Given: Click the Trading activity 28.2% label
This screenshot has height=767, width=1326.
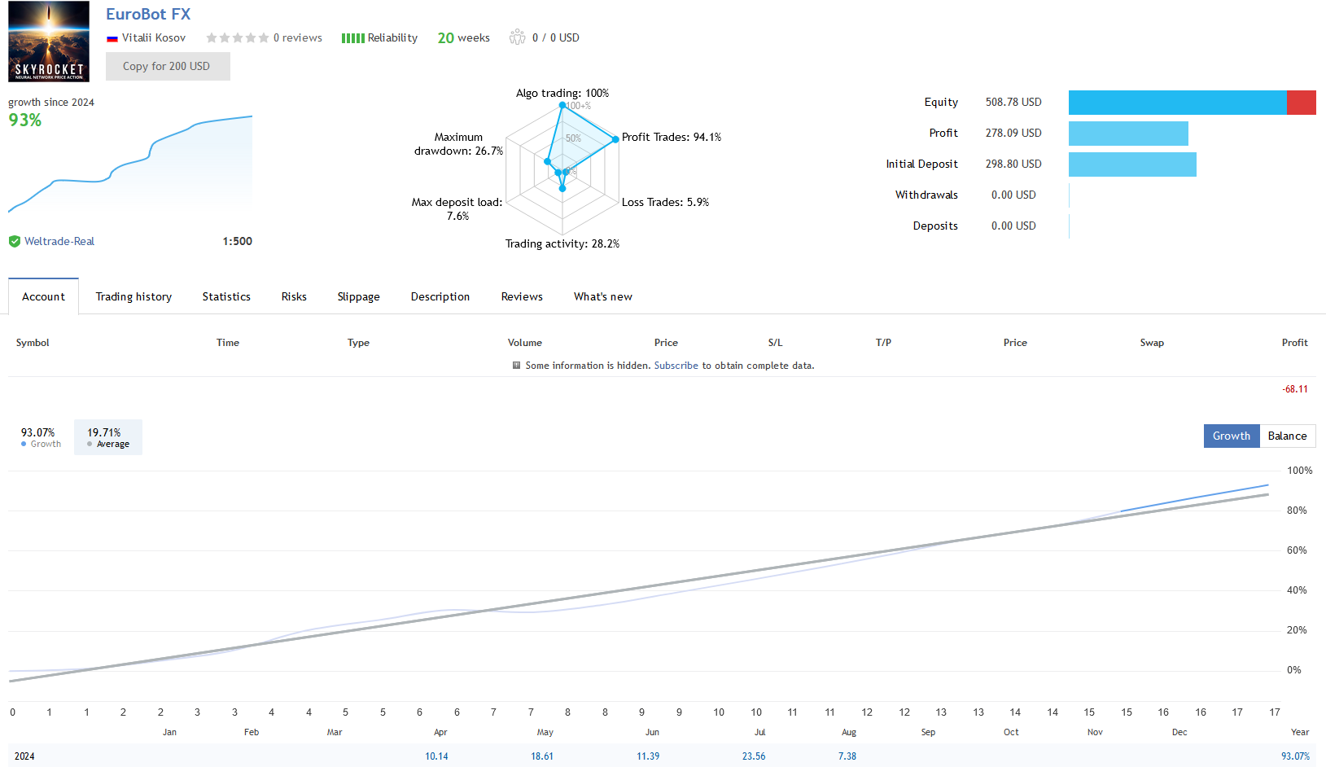Looking at the screenshot, I should tap(562, 243).
